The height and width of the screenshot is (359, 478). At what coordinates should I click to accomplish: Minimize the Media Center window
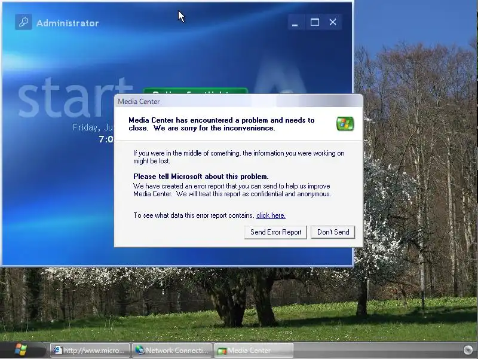pos(295,22)
